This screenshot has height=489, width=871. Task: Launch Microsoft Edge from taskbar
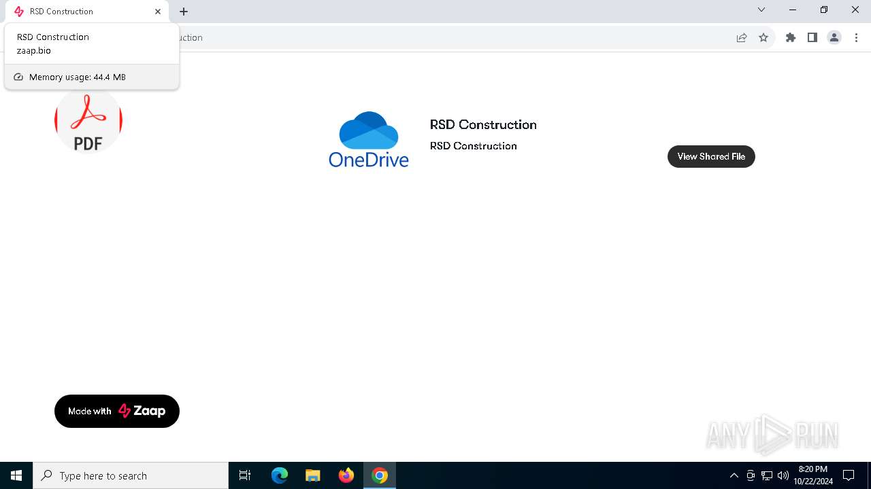280,475
